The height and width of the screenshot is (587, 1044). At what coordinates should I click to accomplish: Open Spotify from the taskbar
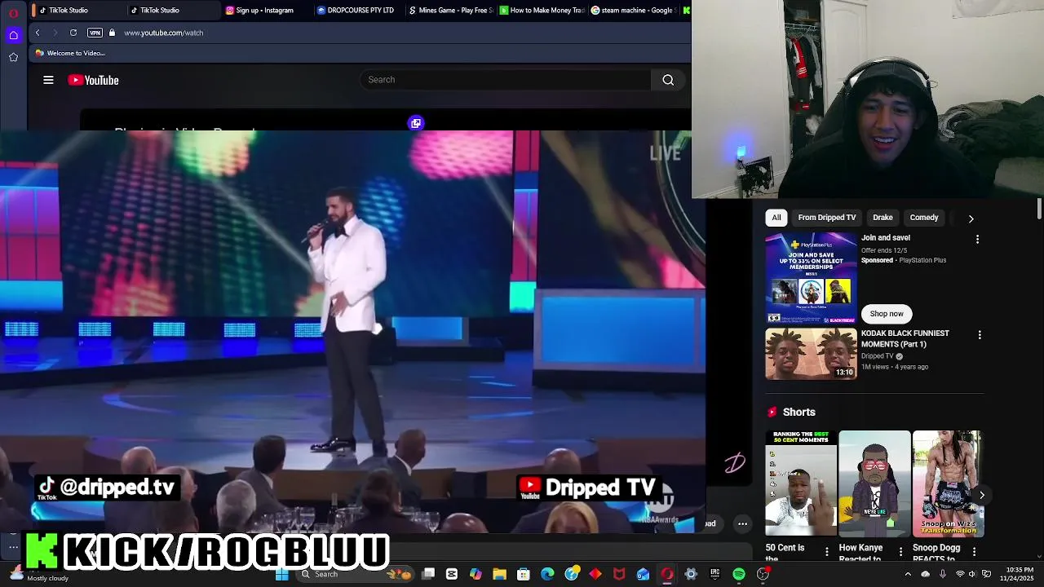[x=739, y=574]
